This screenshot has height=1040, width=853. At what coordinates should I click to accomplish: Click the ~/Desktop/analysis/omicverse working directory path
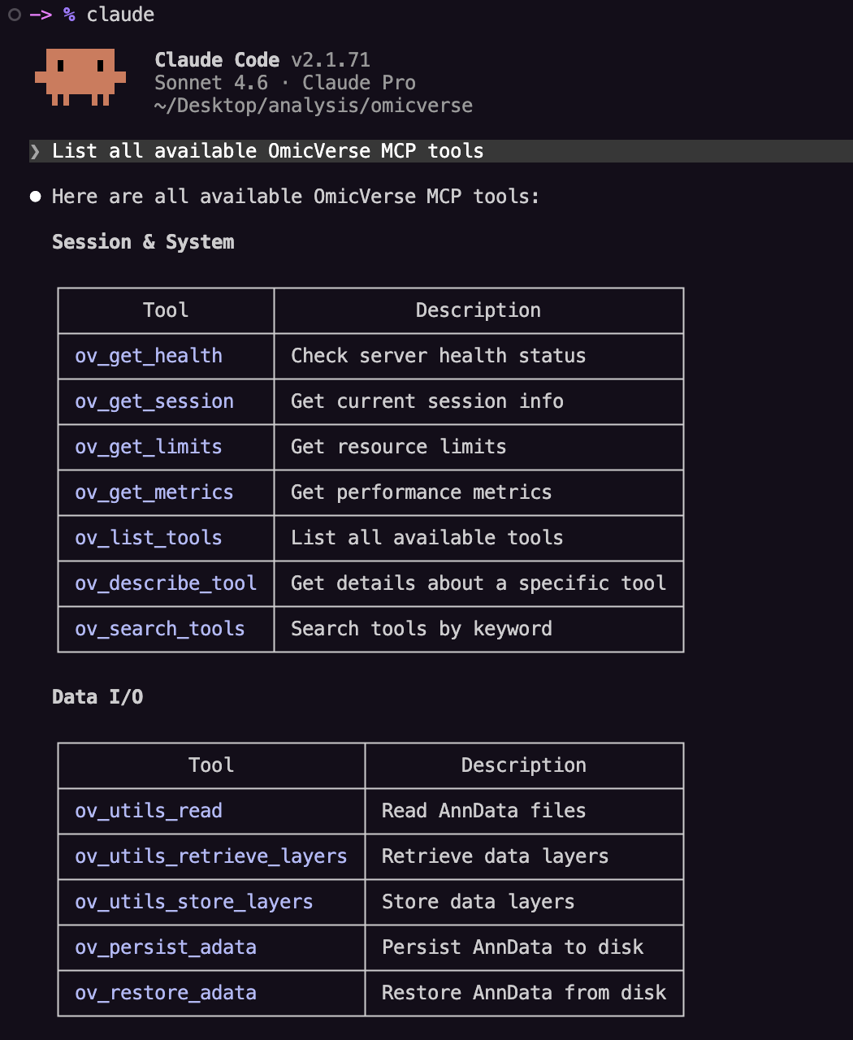click(314, 106)
